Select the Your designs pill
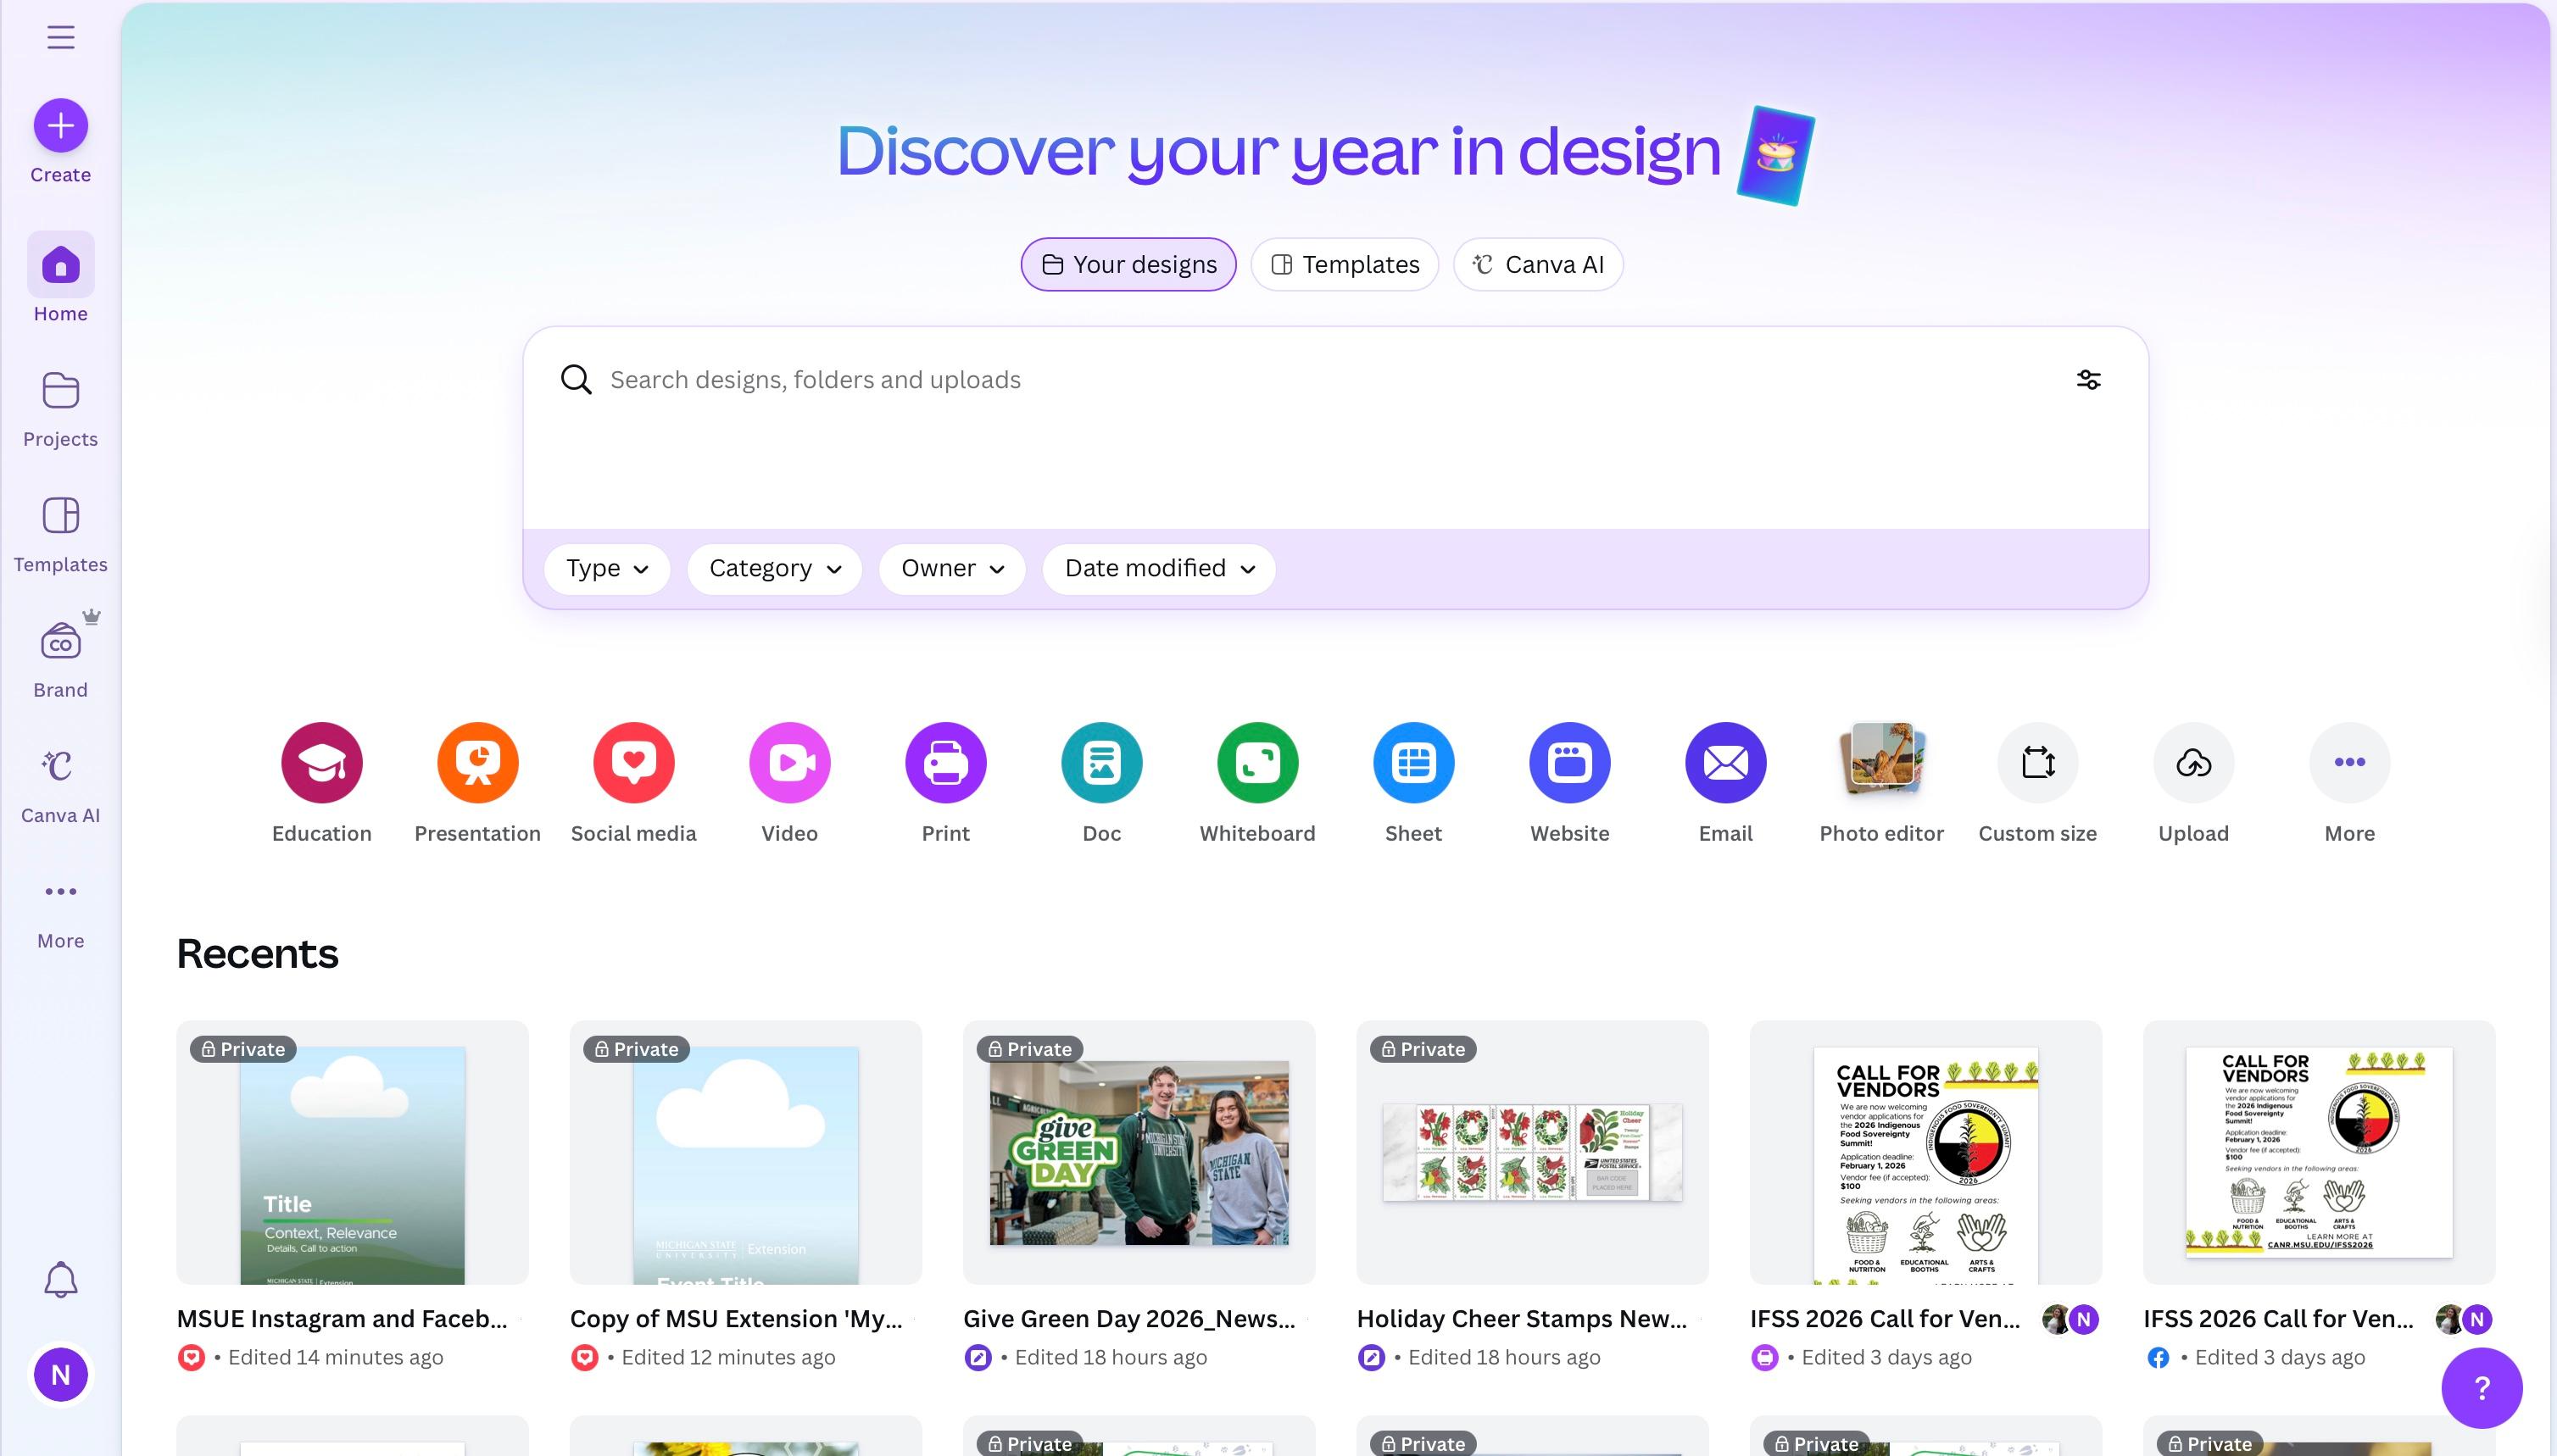 [x=1128, y=265]
